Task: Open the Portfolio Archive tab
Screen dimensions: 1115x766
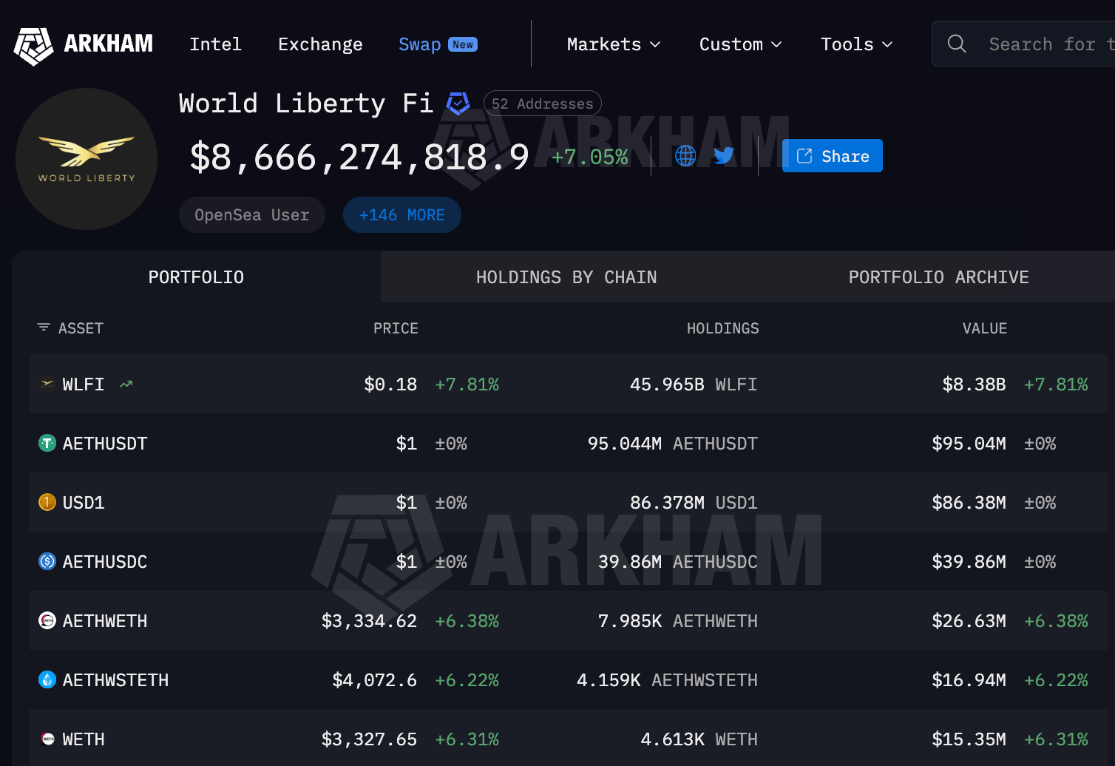Action: click(938, 277)
